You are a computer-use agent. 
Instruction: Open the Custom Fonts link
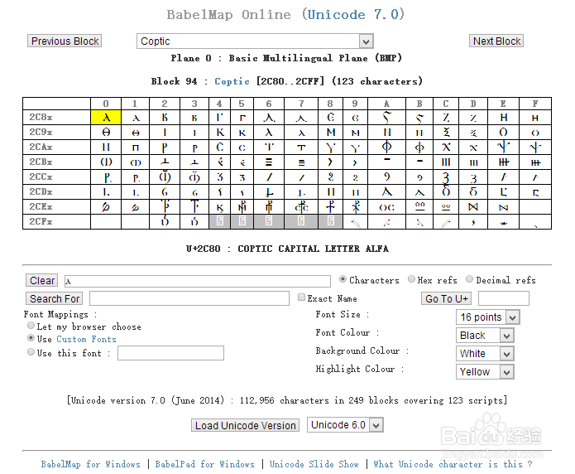click(x=86, y=339)
